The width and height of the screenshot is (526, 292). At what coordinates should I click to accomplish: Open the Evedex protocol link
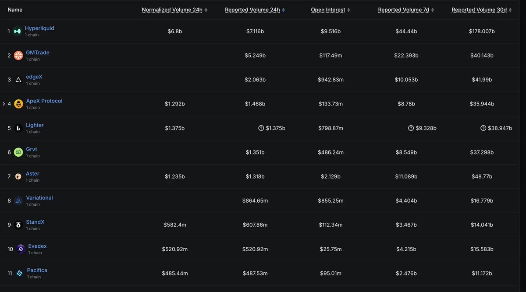(x=37, y=246)
